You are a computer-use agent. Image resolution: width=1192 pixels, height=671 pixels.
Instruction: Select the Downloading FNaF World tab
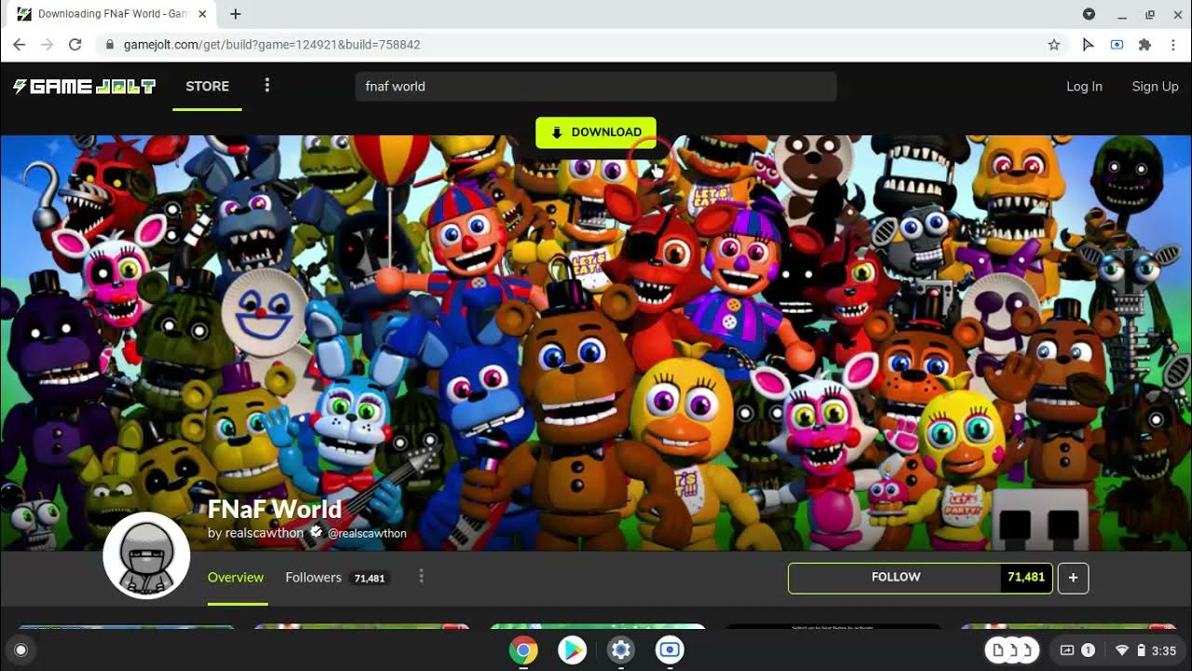tap(112, 14)
